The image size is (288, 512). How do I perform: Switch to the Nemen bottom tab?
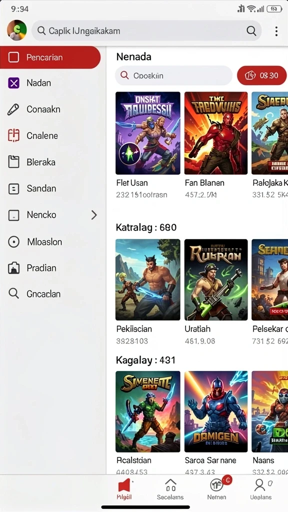217,489
